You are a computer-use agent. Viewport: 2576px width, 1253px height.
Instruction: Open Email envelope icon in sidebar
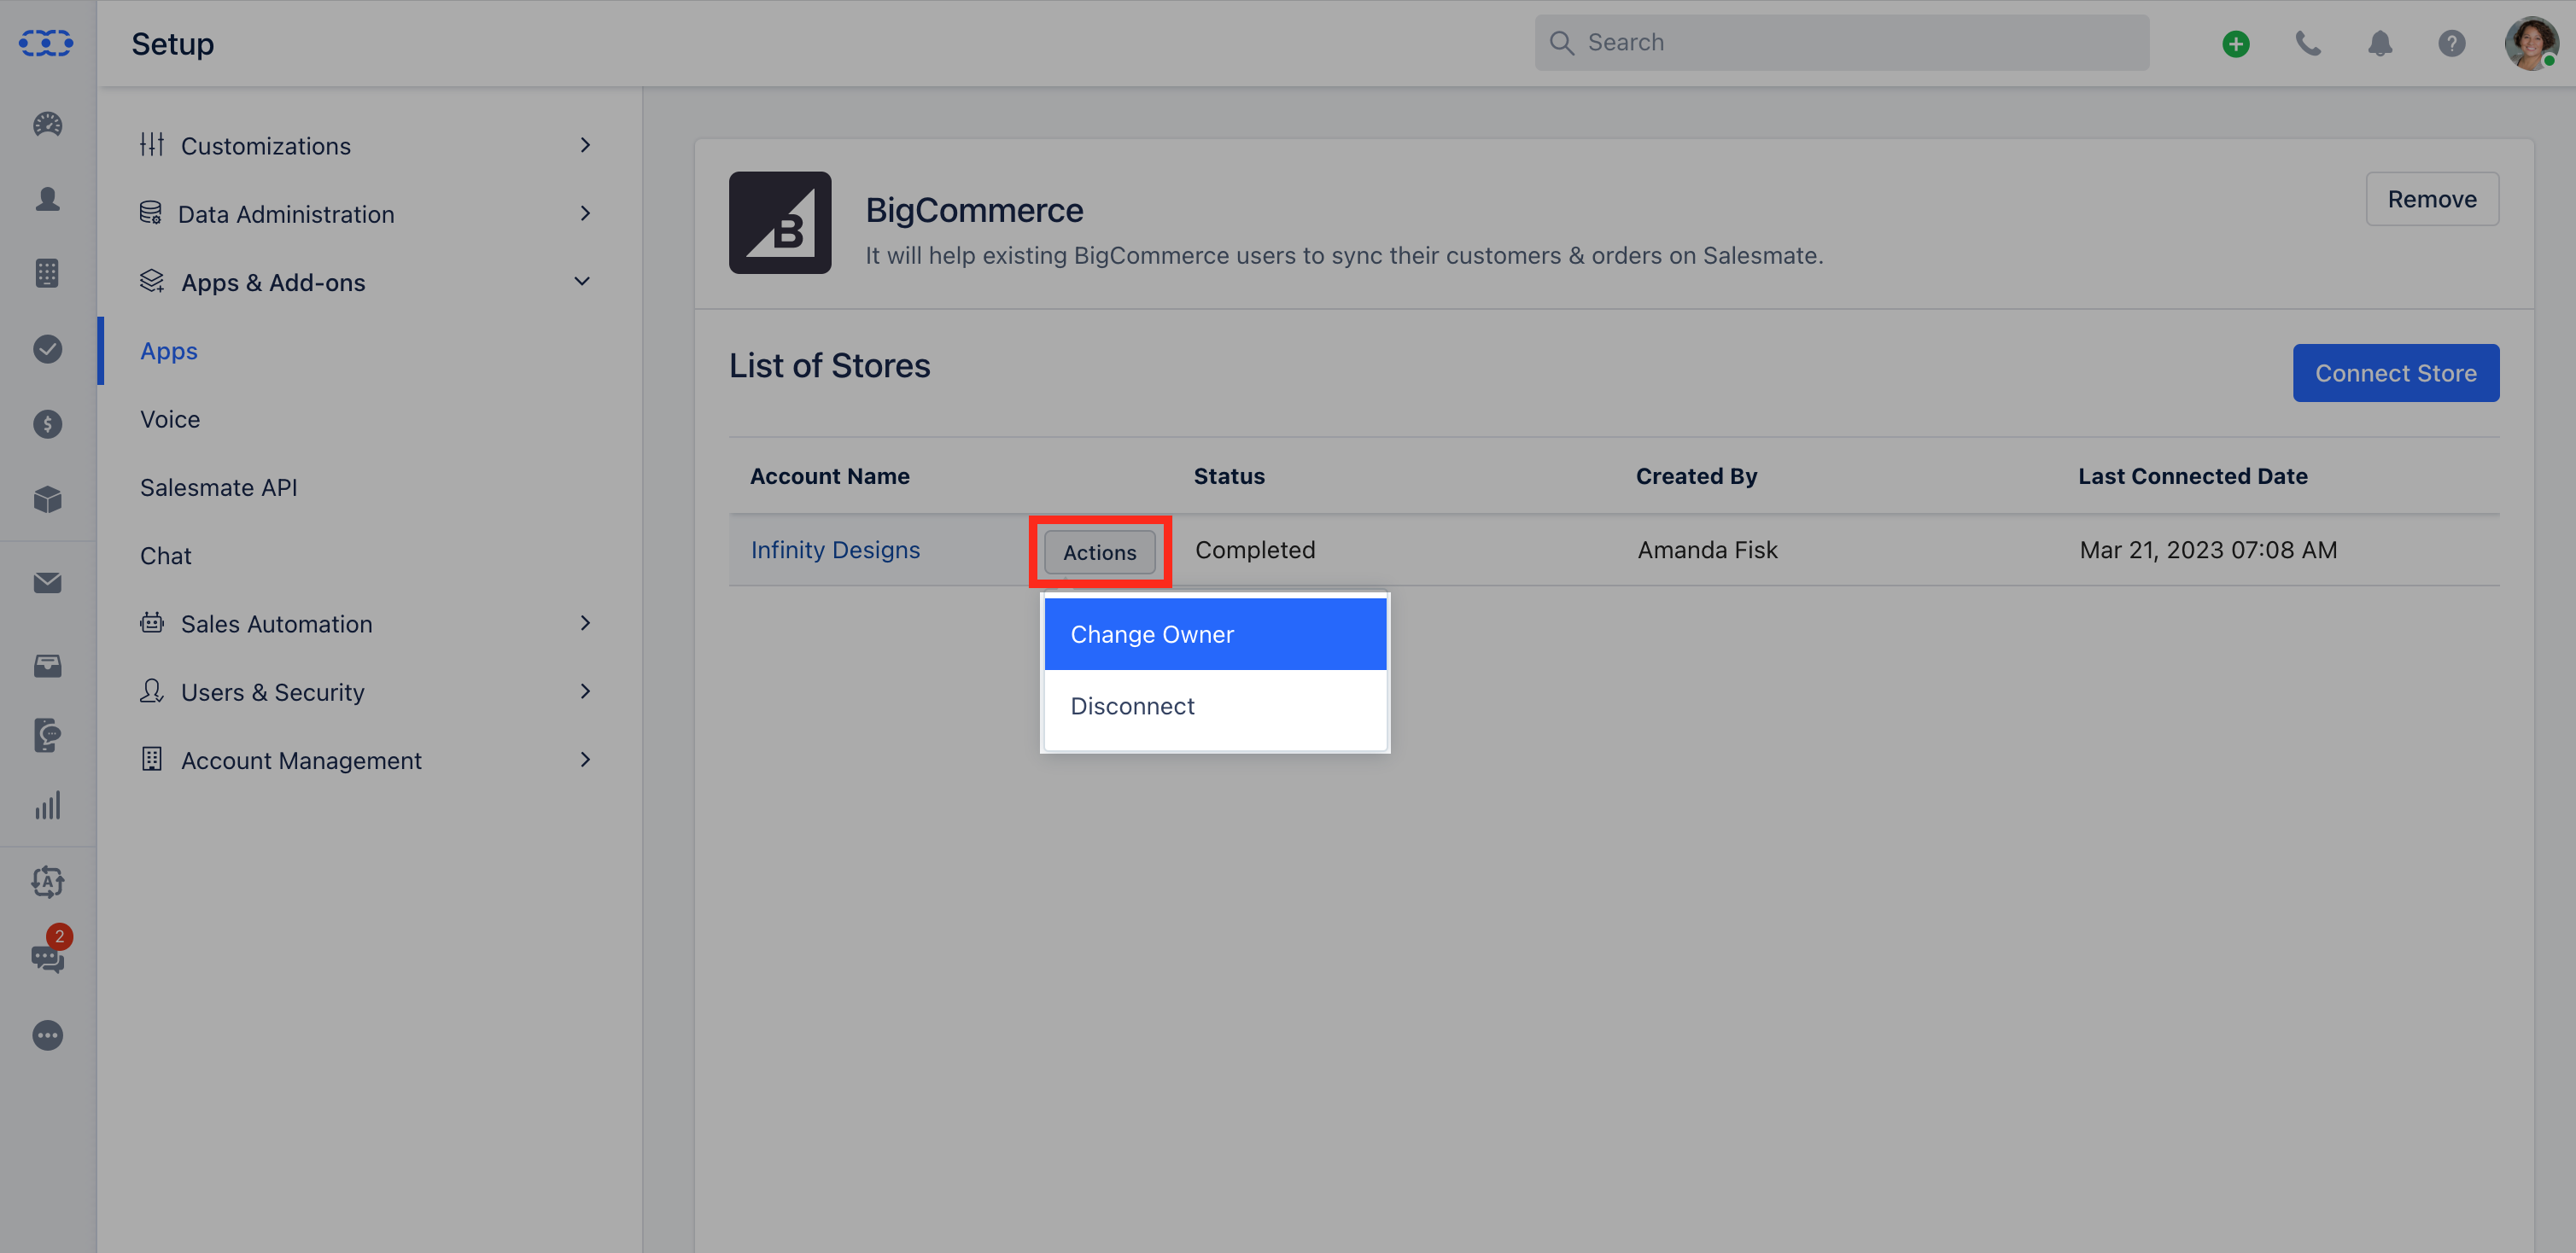click(x=47, y=582)
